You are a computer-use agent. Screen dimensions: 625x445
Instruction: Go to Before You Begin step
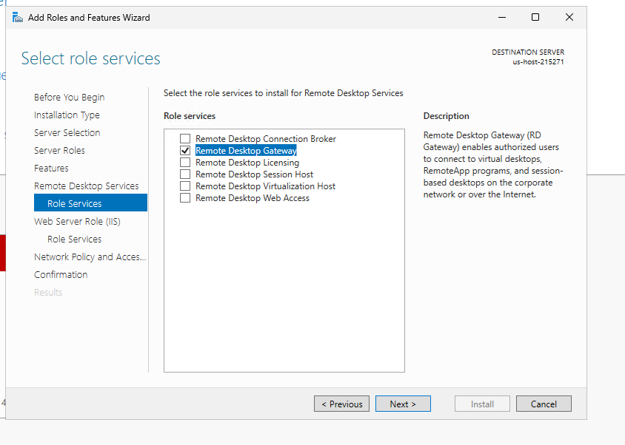70,98
